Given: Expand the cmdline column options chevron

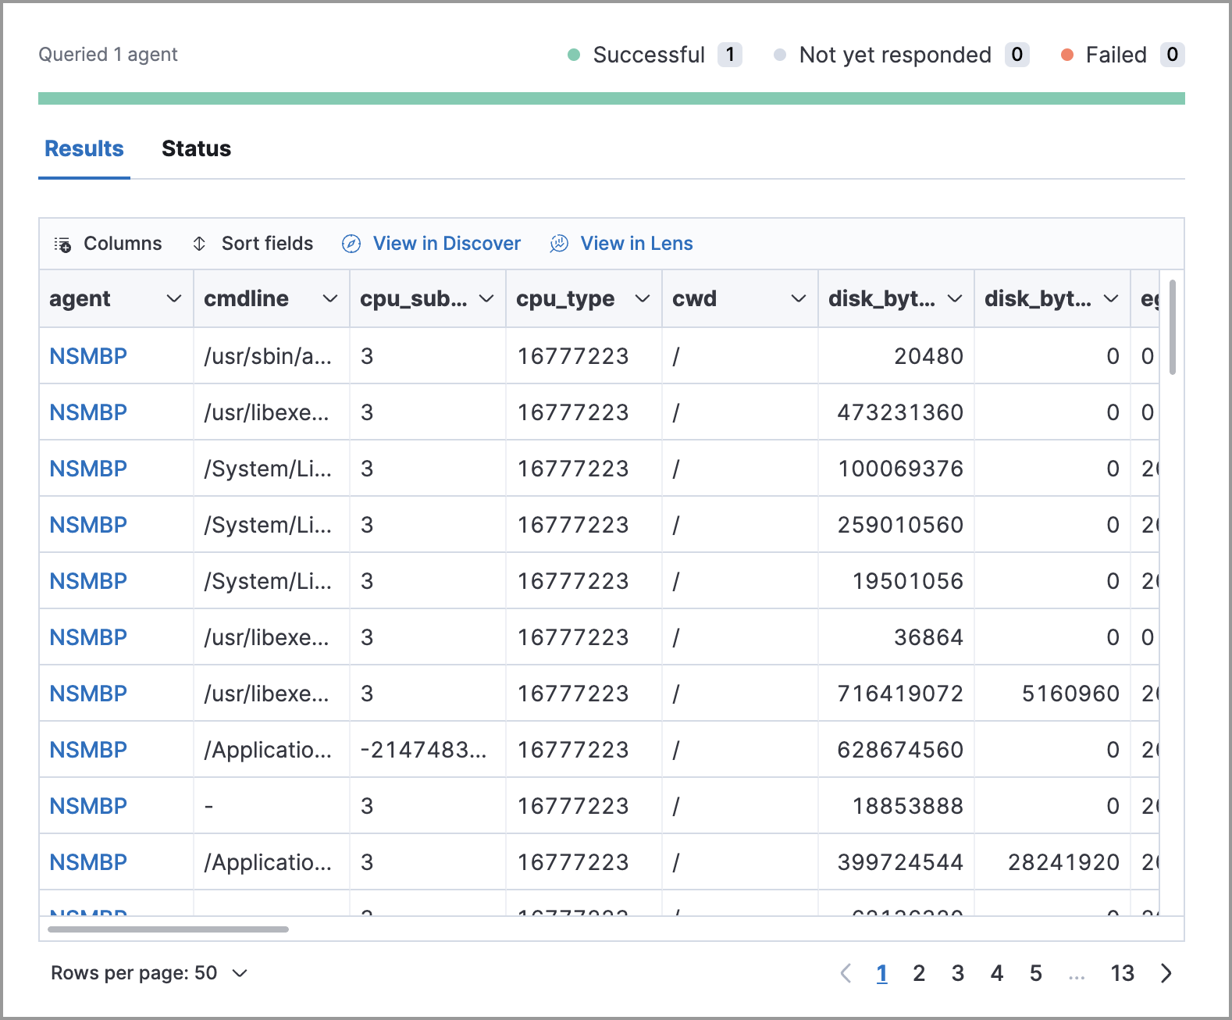Looking at the screenshot, I should [x=330, y=299].
